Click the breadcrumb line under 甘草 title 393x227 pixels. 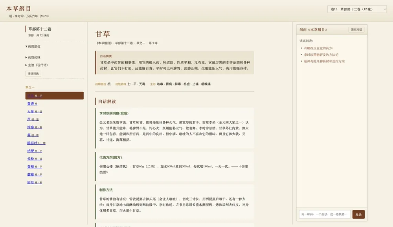pos(127,43)
